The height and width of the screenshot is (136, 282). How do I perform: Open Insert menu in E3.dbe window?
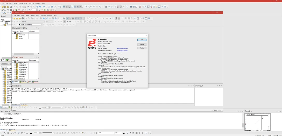(x=27, y=16)
